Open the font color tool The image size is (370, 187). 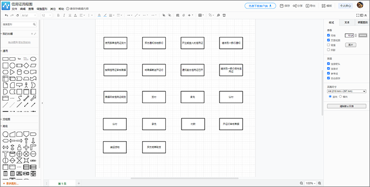click(x=75, y=15)
